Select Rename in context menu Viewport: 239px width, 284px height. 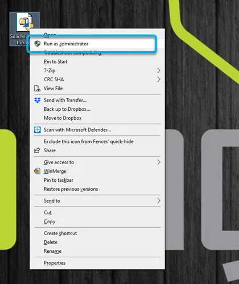pos(52,251)
